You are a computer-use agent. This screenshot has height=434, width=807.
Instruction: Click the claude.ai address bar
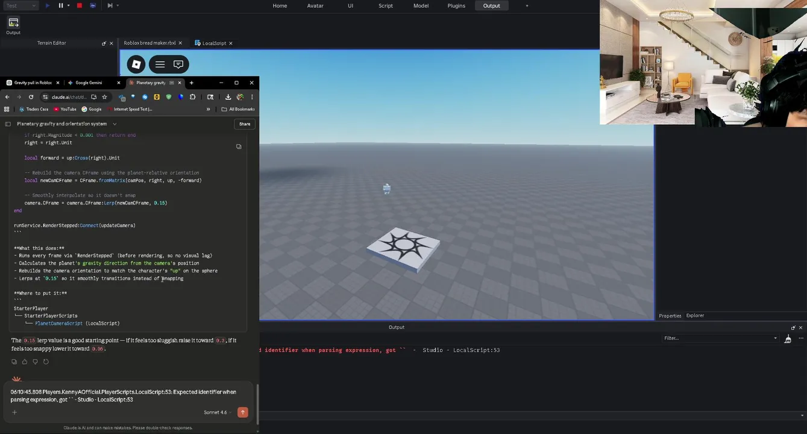(69, 96)
